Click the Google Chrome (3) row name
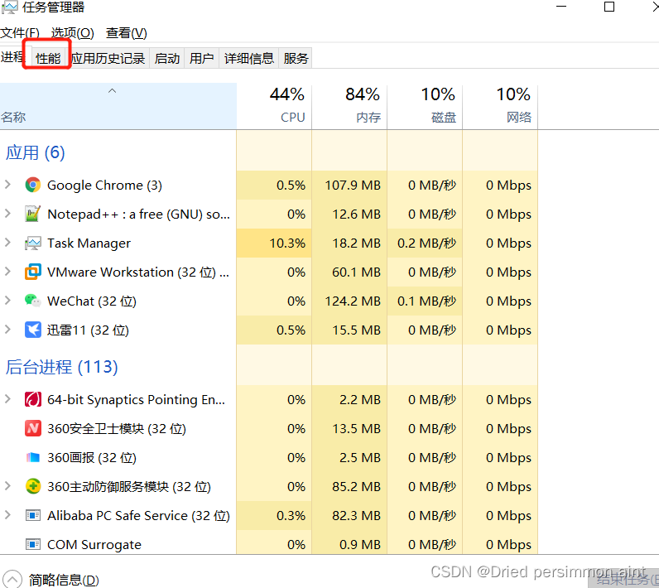Screen dimensions: 659x588 point(104,185)
